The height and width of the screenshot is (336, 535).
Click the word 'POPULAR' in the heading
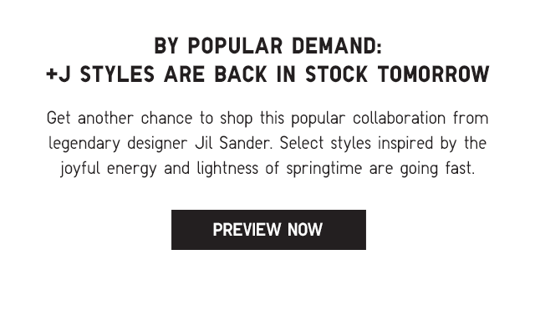[236, 46]
